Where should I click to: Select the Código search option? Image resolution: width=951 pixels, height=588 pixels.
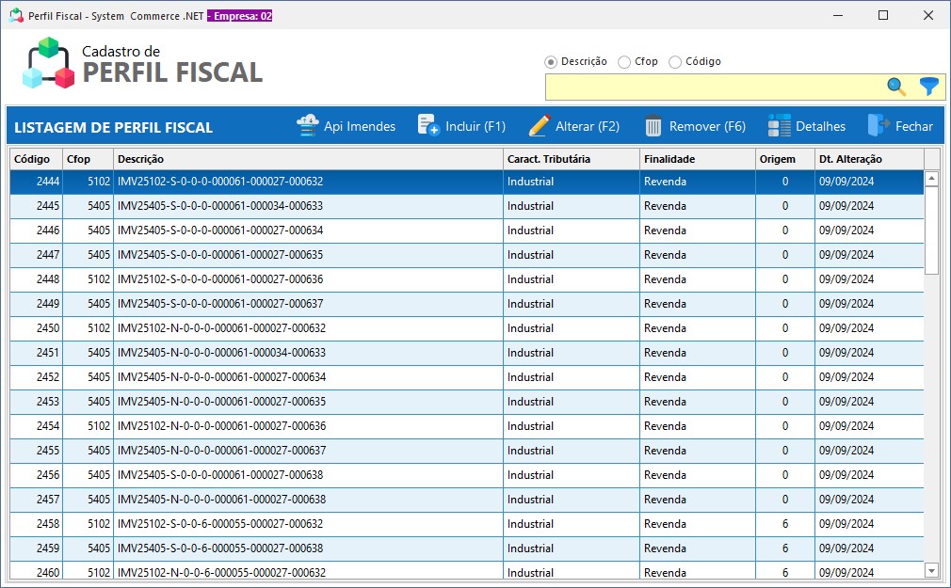click(x=673, y=61)
